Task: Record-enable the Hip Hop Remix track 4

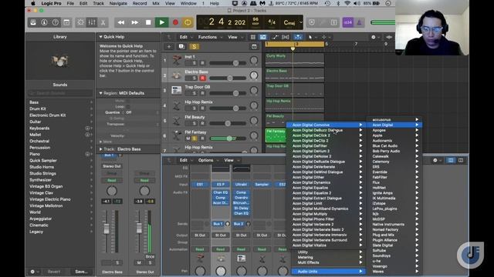Action: [x=202, y=108]
